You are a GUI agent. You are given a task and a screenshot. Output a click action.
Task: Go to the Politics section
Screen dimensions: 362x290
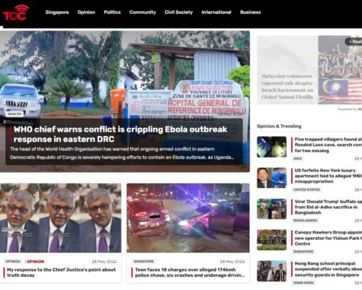coord(112,12)
